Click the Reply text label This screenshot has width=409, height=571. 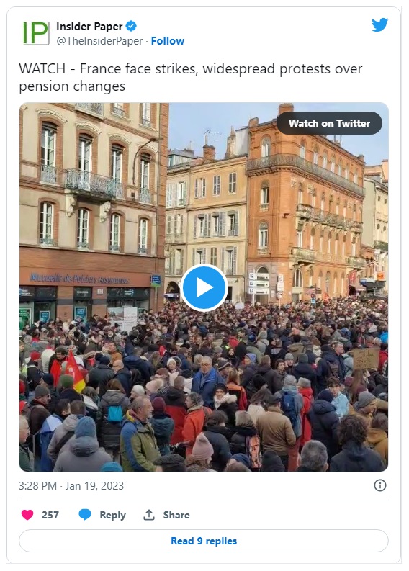point(112,515)
